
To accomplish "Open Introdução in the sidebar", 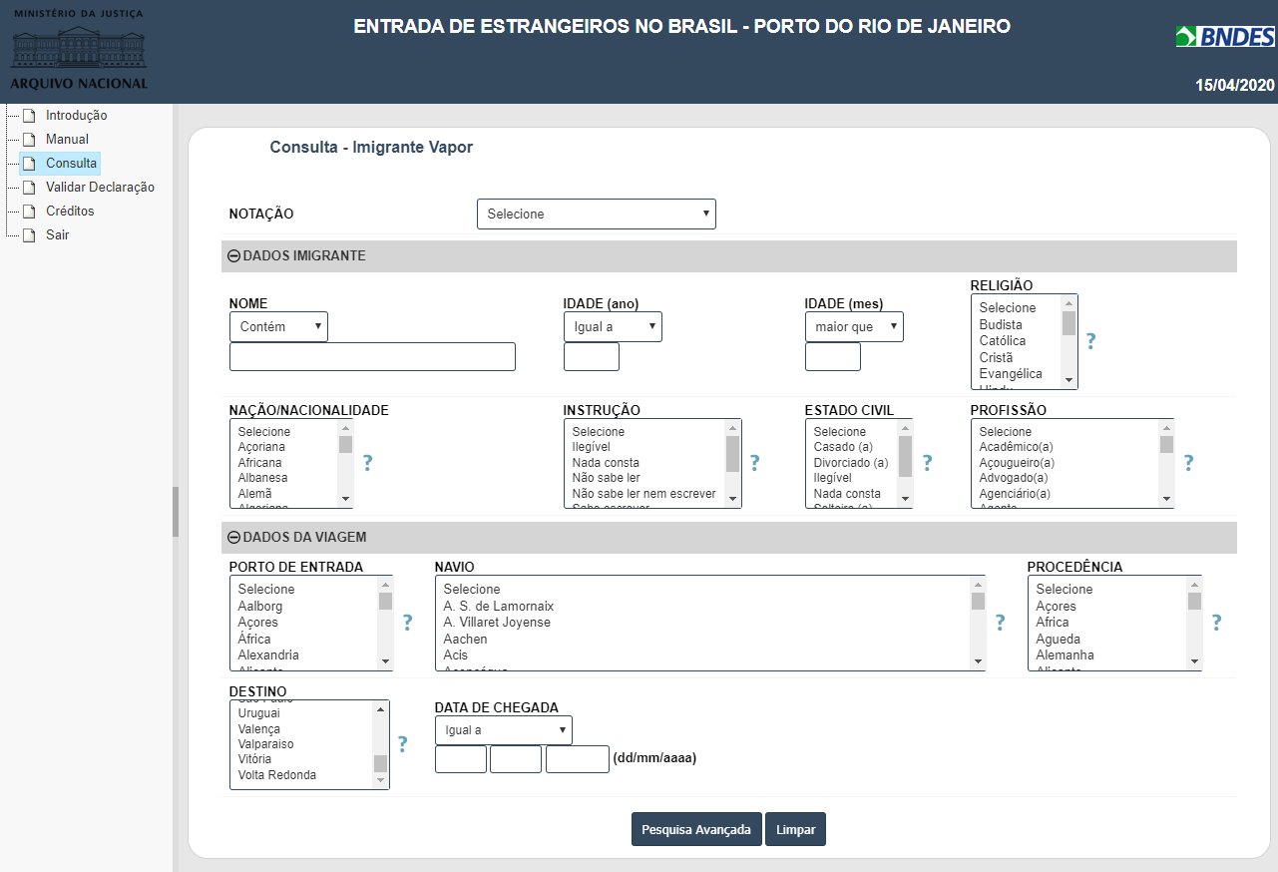I will pos(76,116).
